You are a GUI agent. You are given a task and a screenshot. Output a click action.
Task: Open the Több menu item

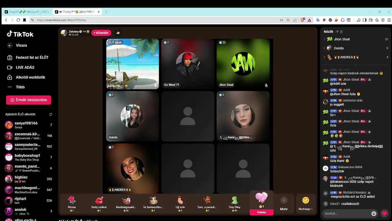pyautogui.click(x=16, y=87)
